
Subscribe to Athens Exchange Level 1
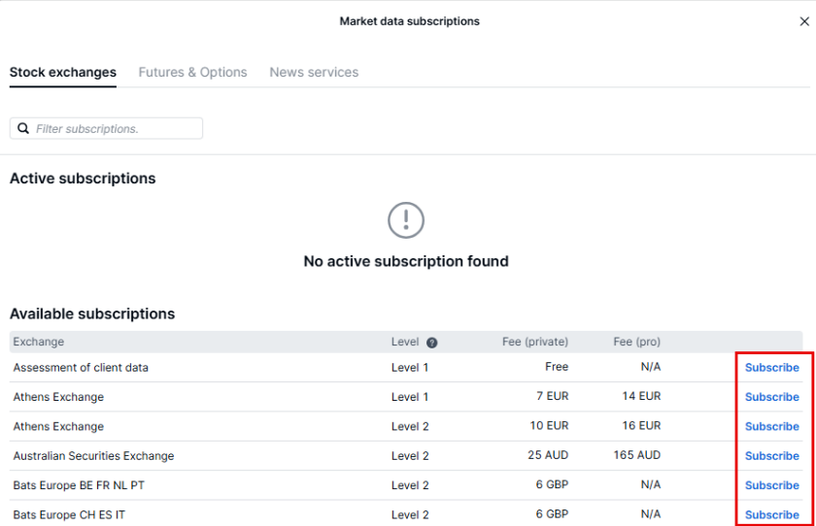[771, 397]
